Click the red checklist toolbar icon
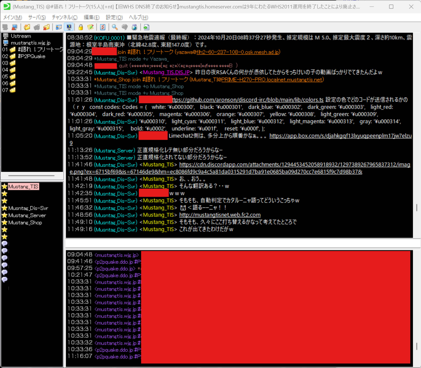 103,27
